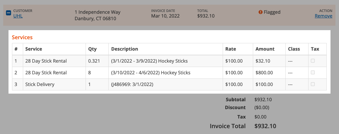Select the $800.00 amount cell
This screenshot has width=339, height=134.
264,73
